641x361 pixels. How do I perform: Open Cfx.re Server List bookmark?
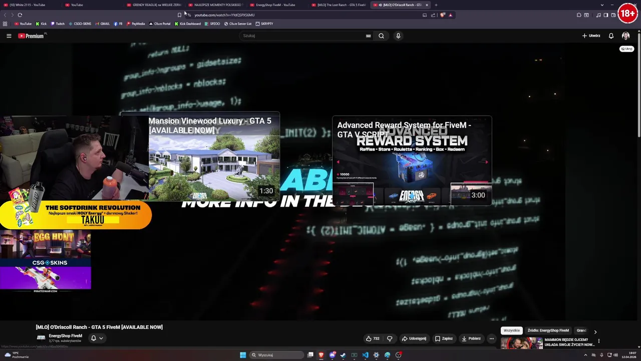pyautogui.click(x=238, y=24)
